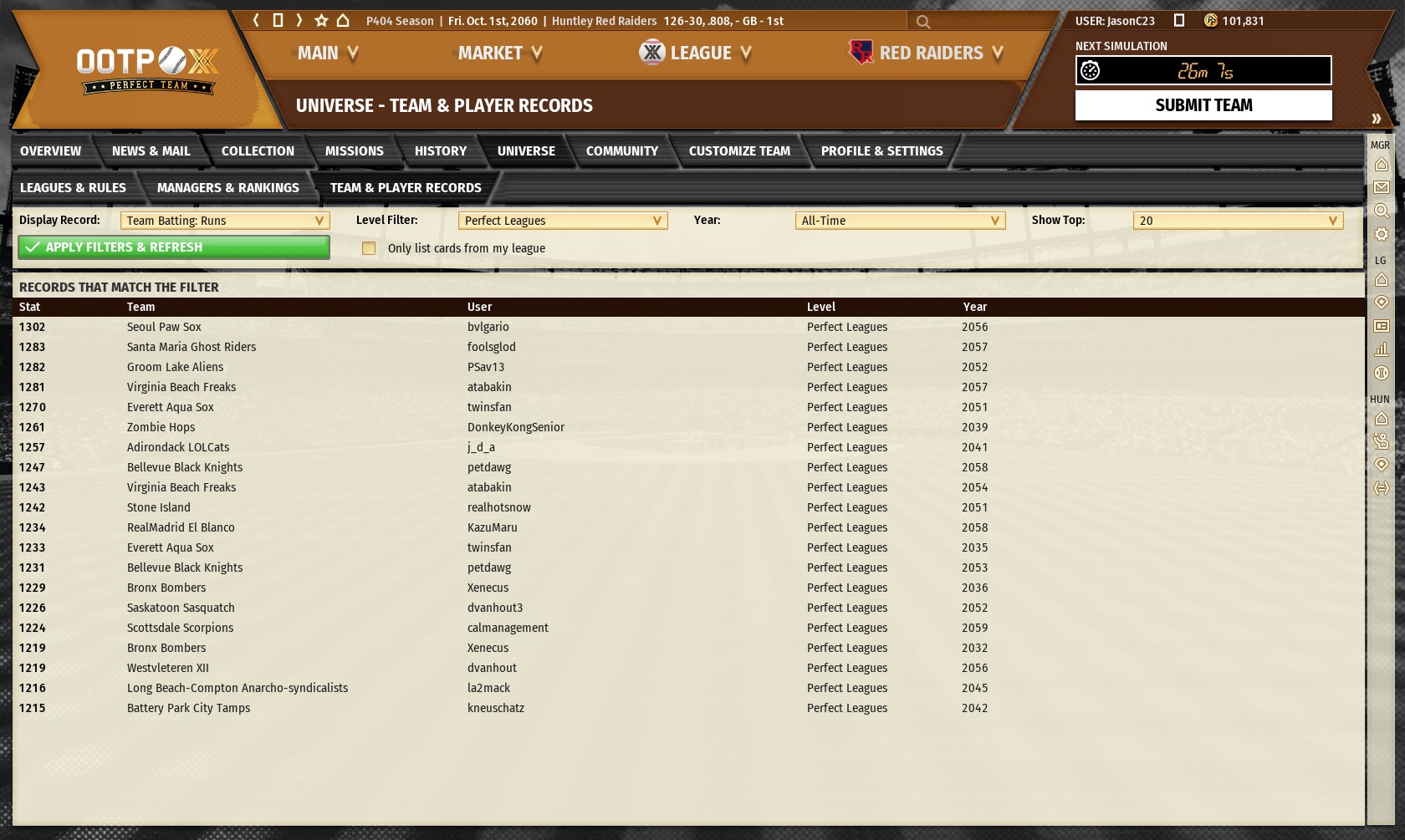Open the Show Top dropdown
Viewport: 1405px width, 840px height.
click(x=1238, y=221)
